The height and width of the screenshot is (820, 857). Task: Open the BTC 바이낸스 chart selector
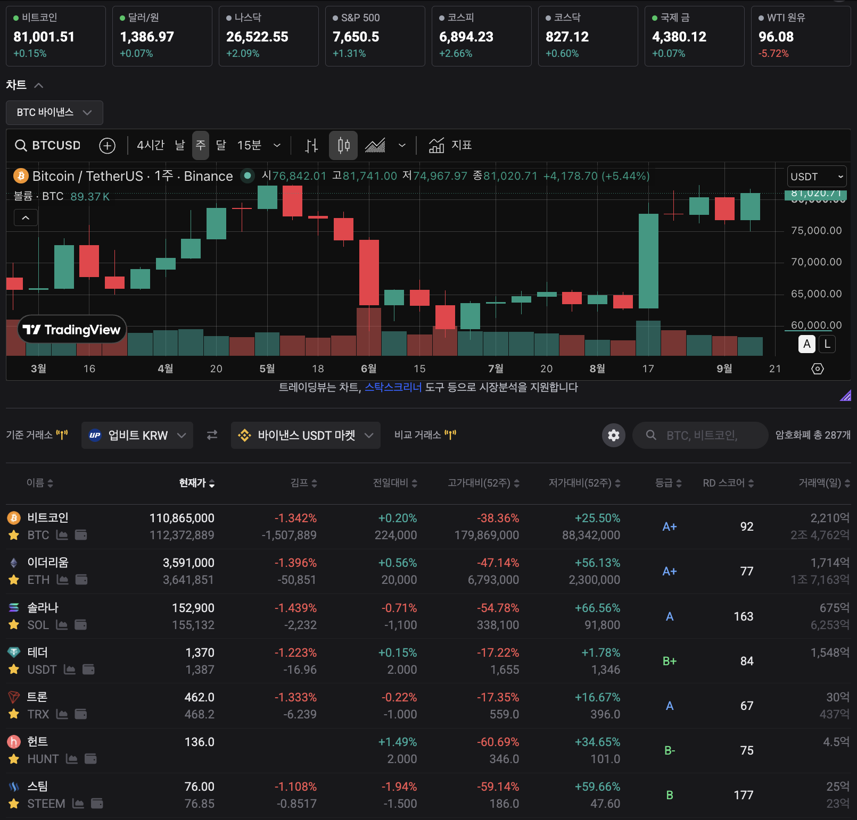point(54,112)
